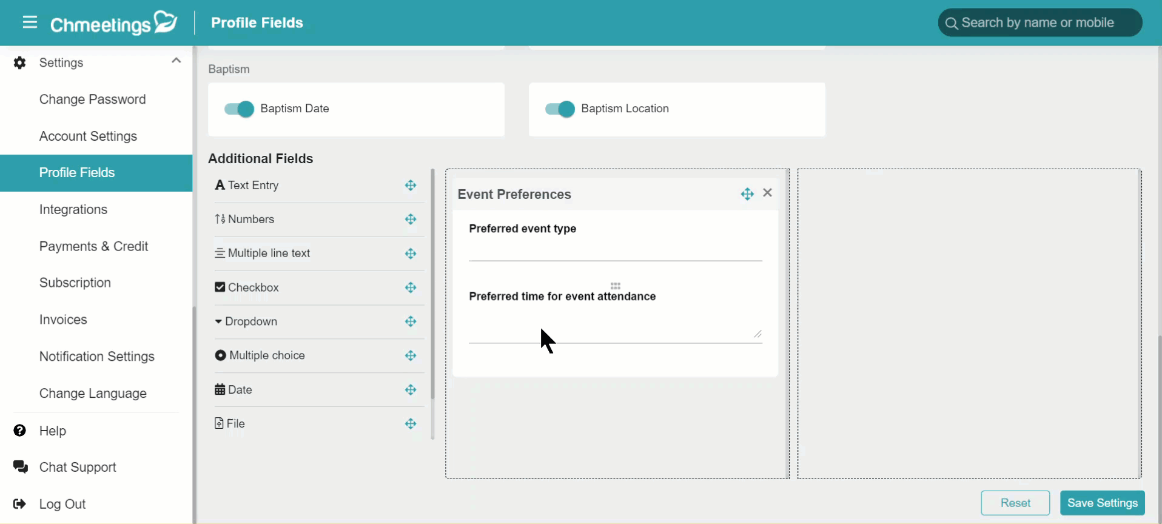1162x524 pixels.
Task: Click the move handle for Multiple choice
Action: pyautogui.click(x=411, y=355)
